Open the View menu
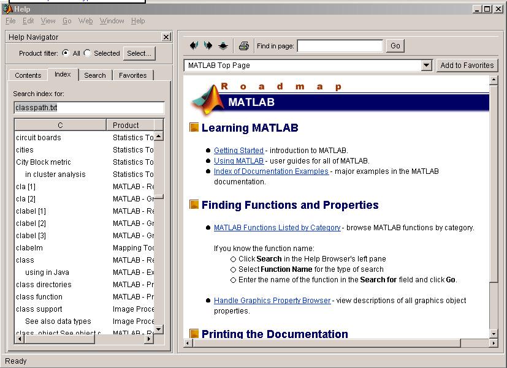This screenshot has width=507, height=368. click(x=48, y=21)
